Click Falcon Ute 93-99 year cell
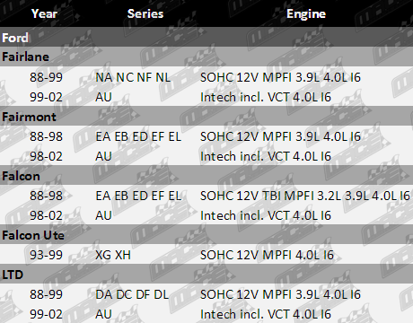This screenshot has width=413, height=323. [46, 255]
